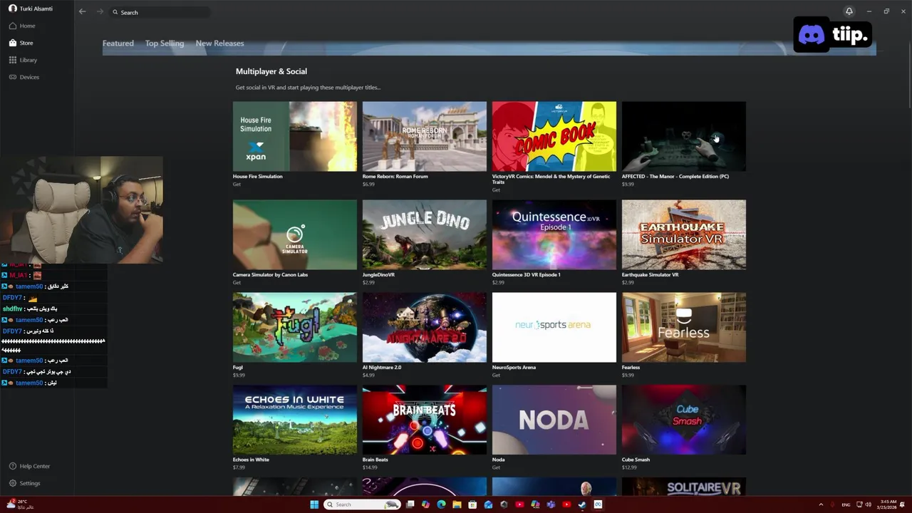Open AFFECTED - The Manor thumbnail
The image size is (912, 513).
684,136
